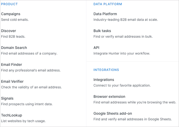The height and width of the screenshot is (127, 179).
Task: Select the Integrations menu item
Action: tap(104, 80)
